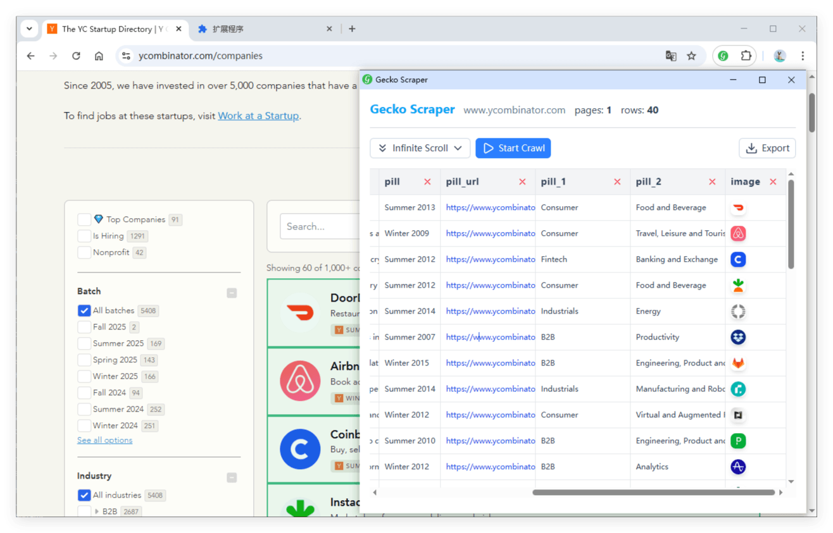833x533 pixels.
Task: Click the table's horizontal scrollbar thumb
Action: 654,492
